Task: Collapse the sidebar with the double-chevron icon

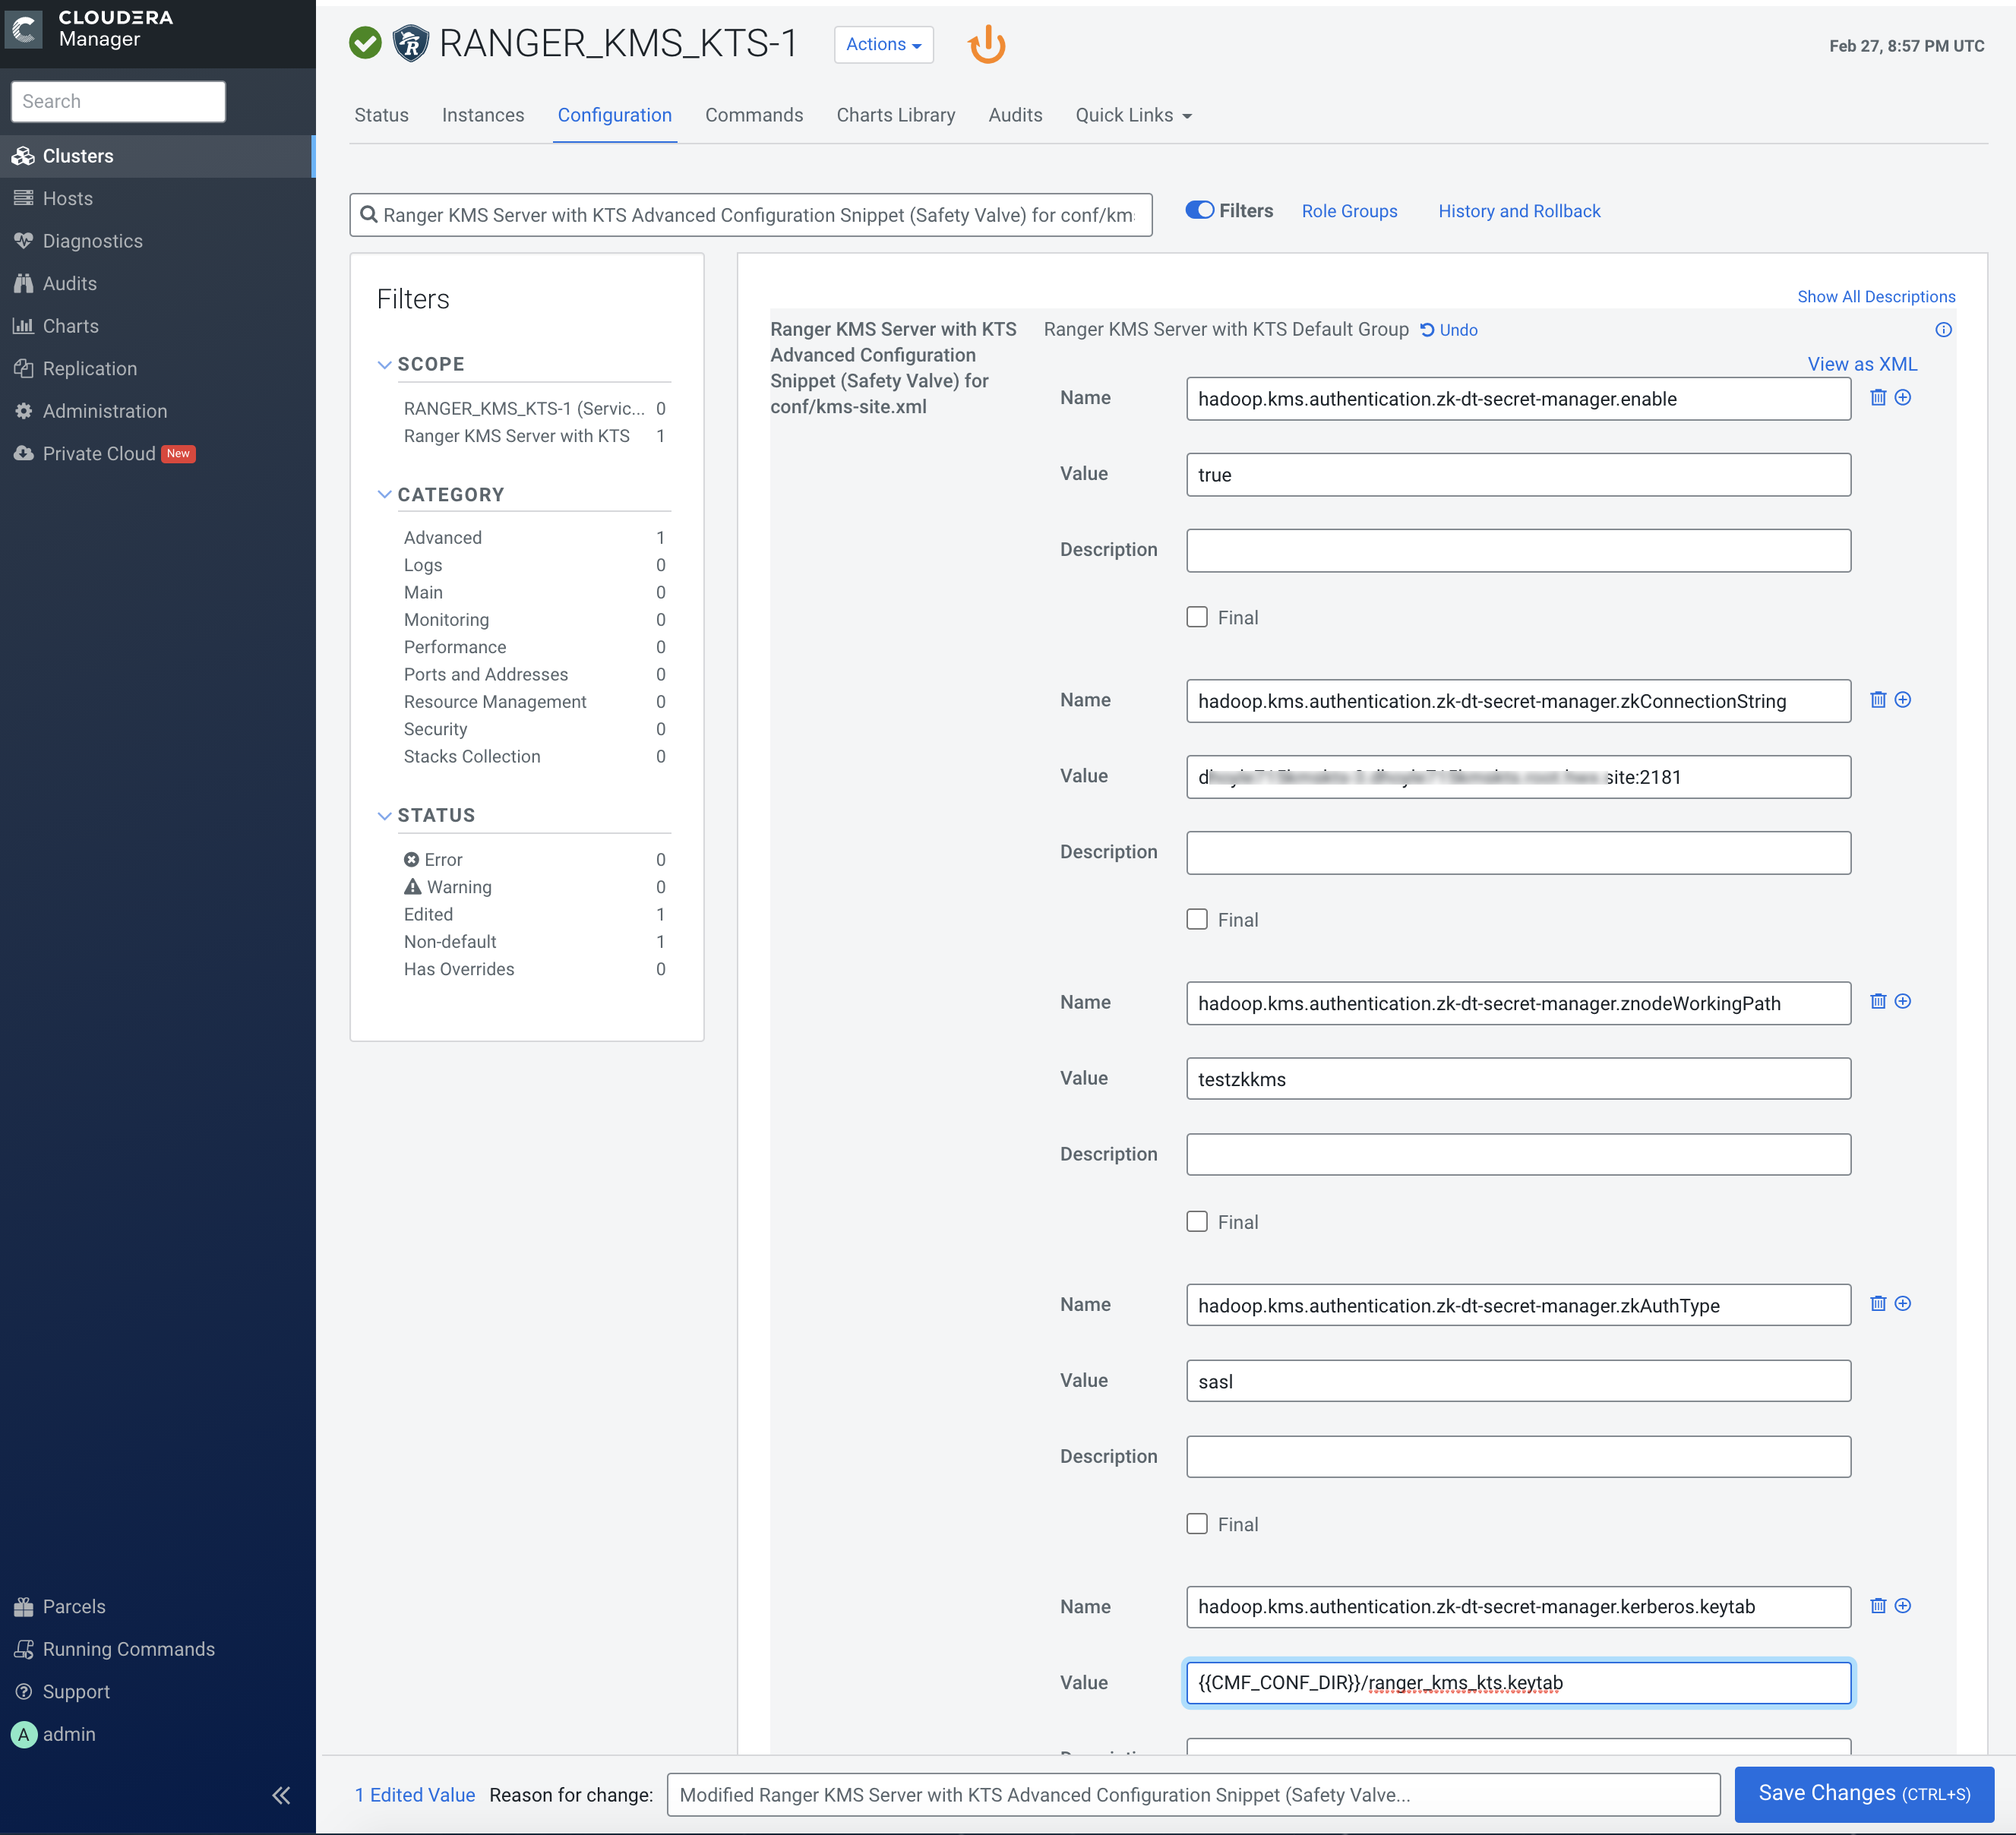Action: coord(281,1795)
